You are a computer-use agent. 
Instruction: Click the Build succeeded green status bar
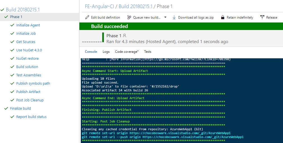181,26
